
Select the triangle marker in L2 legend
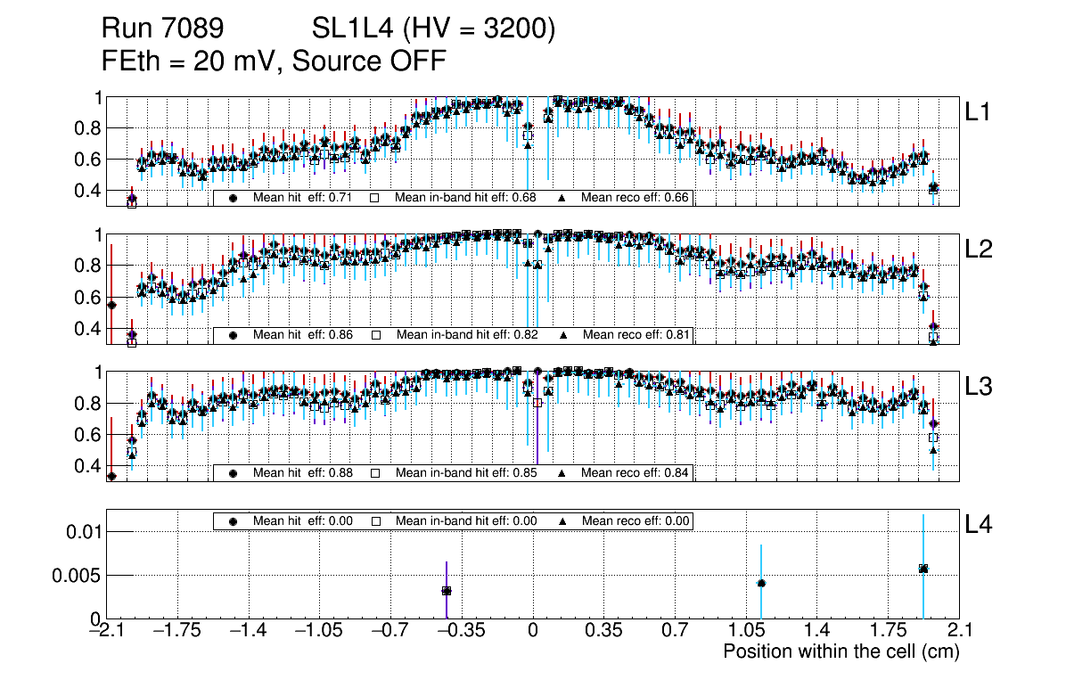pos(562,335)
